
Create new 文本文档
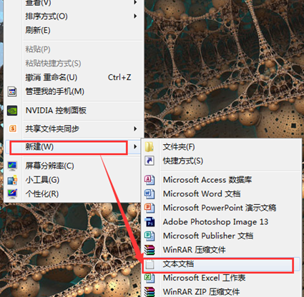pyautogui.click(x=178, y=264)
